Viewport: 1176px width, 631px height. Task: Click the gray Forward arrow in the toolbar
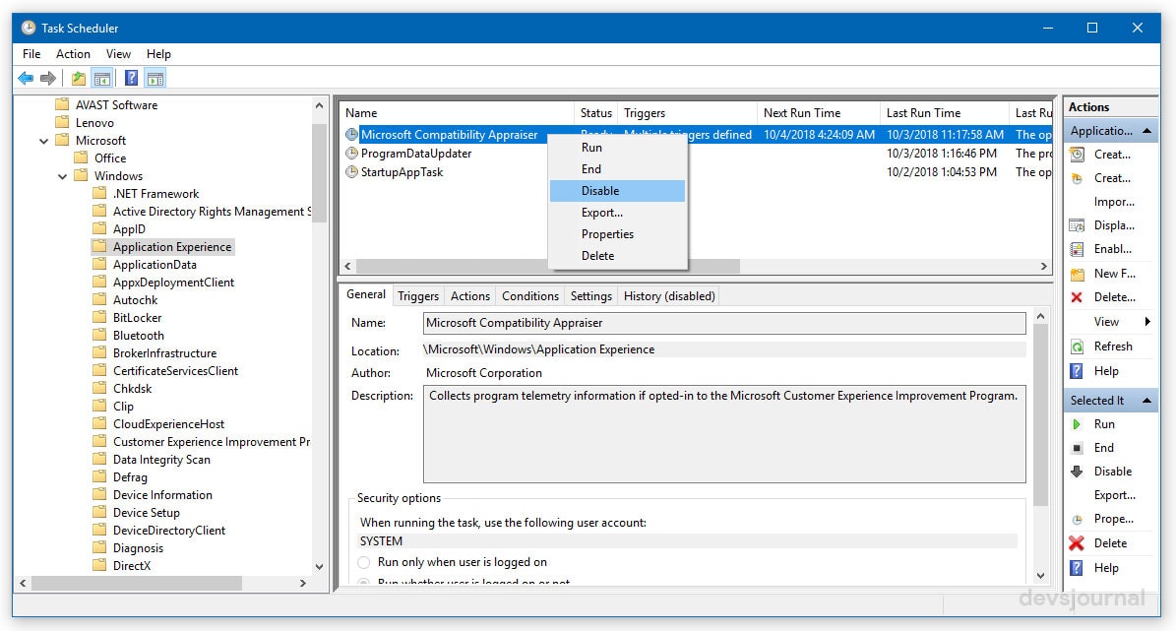[48, 78]
